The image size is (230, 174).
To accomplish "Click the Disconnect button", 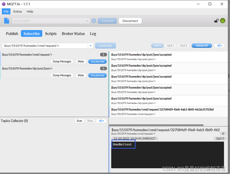I will pos(130,21).
